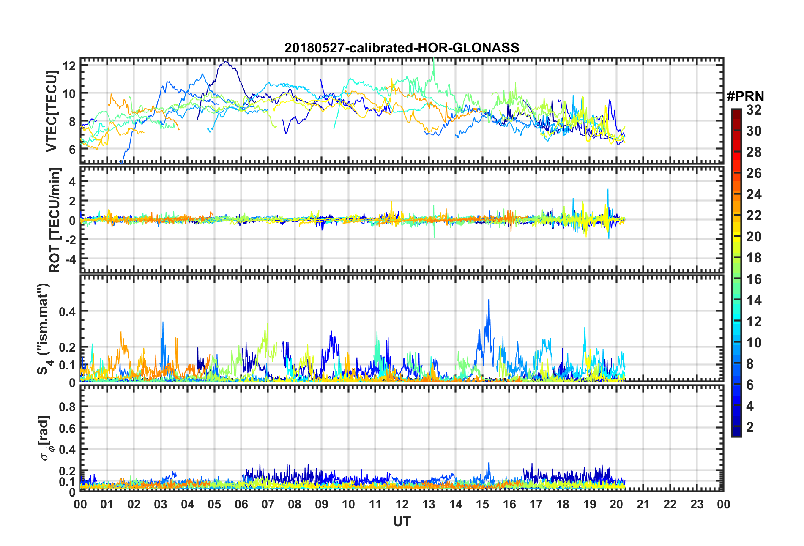The width and height of the screenshot is (804, 546).
Task: Click x-axis tick label 06
Action: click(x=241, y=504)
